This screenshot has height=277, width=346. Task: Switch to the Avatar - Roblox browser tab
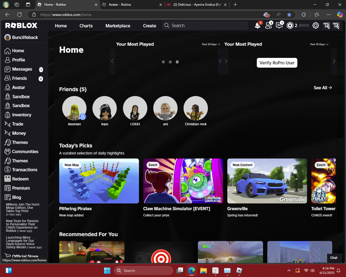[132, 5]
